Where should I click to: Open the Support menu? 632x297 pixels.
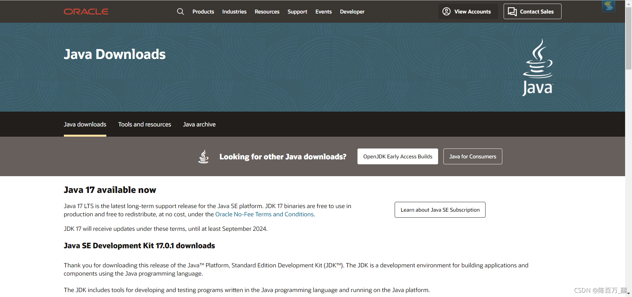point(297,12)
